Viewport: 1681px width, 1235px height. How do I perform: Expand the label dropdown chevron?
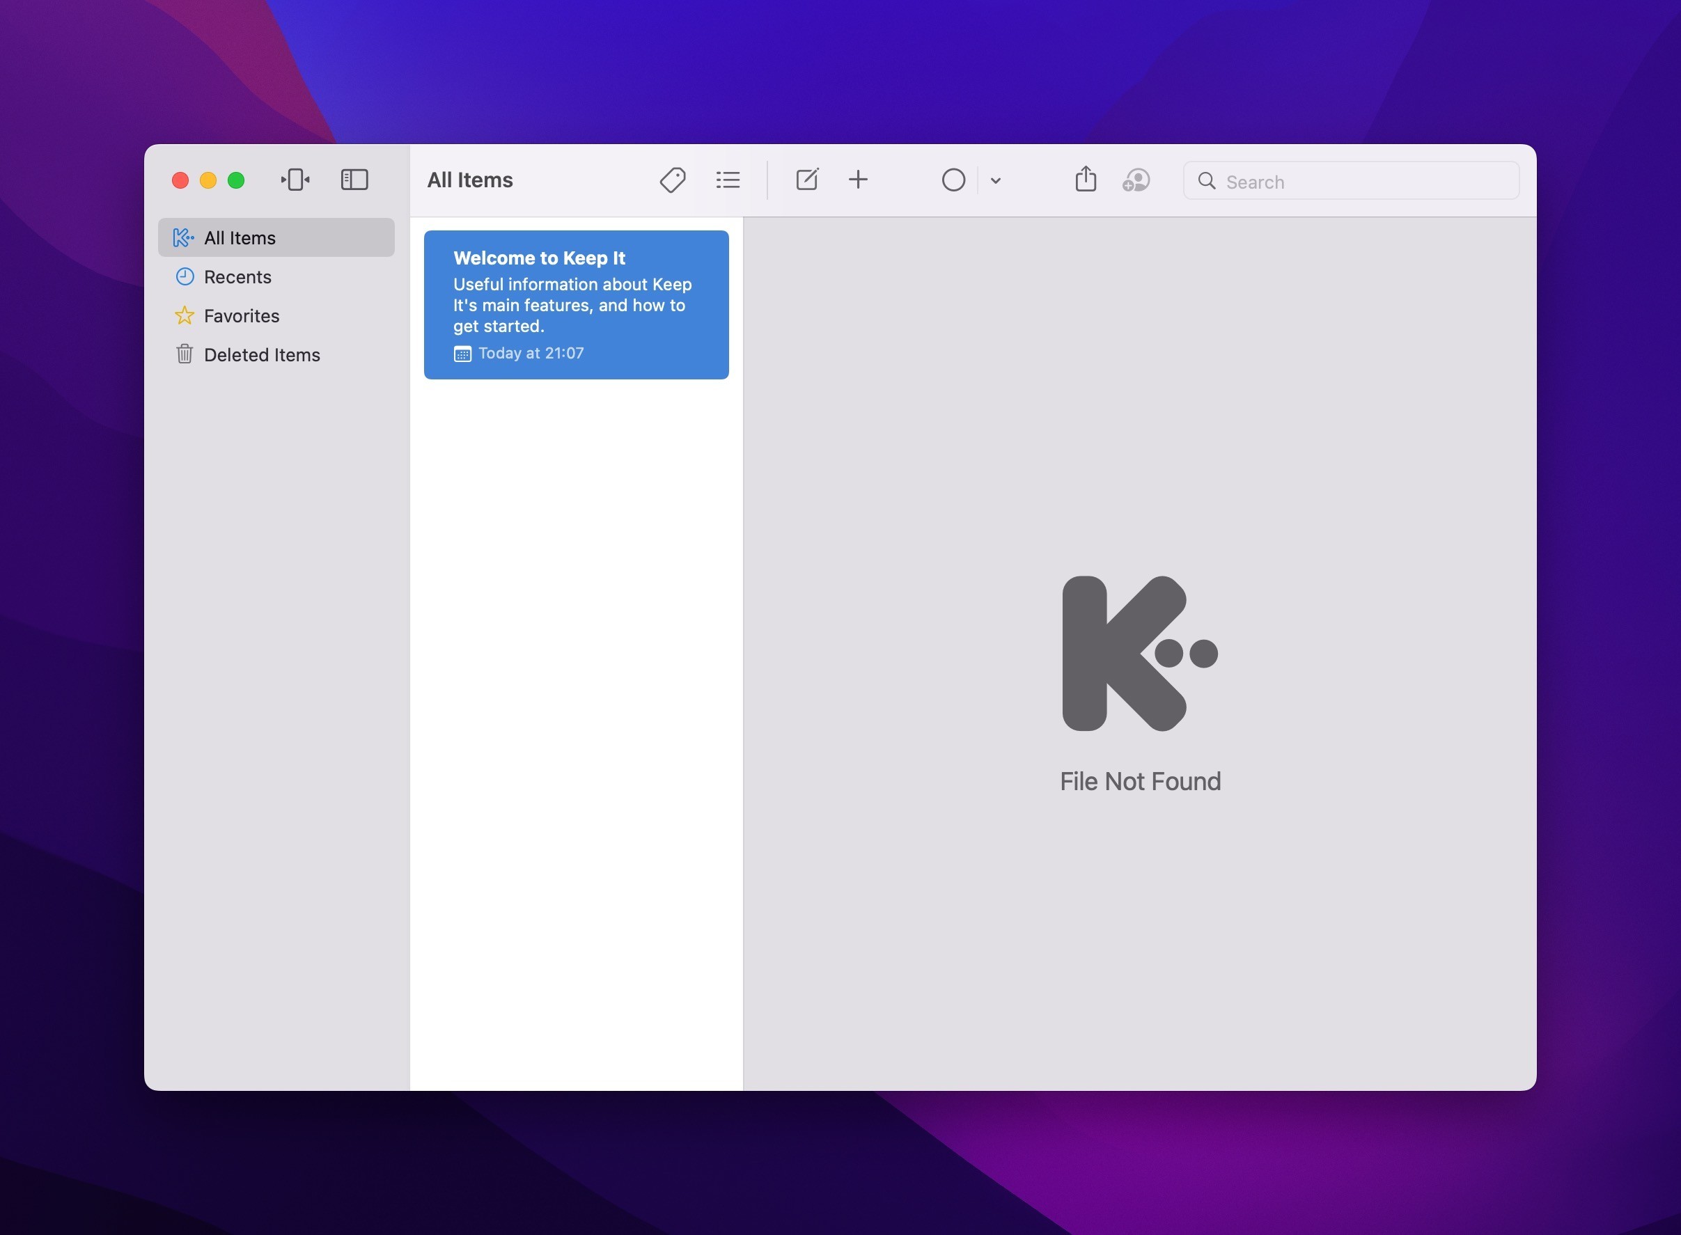point(995,180)
